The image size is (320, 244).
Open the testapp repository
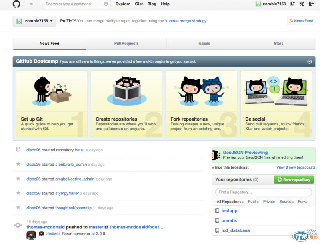[x=229, y=211]
